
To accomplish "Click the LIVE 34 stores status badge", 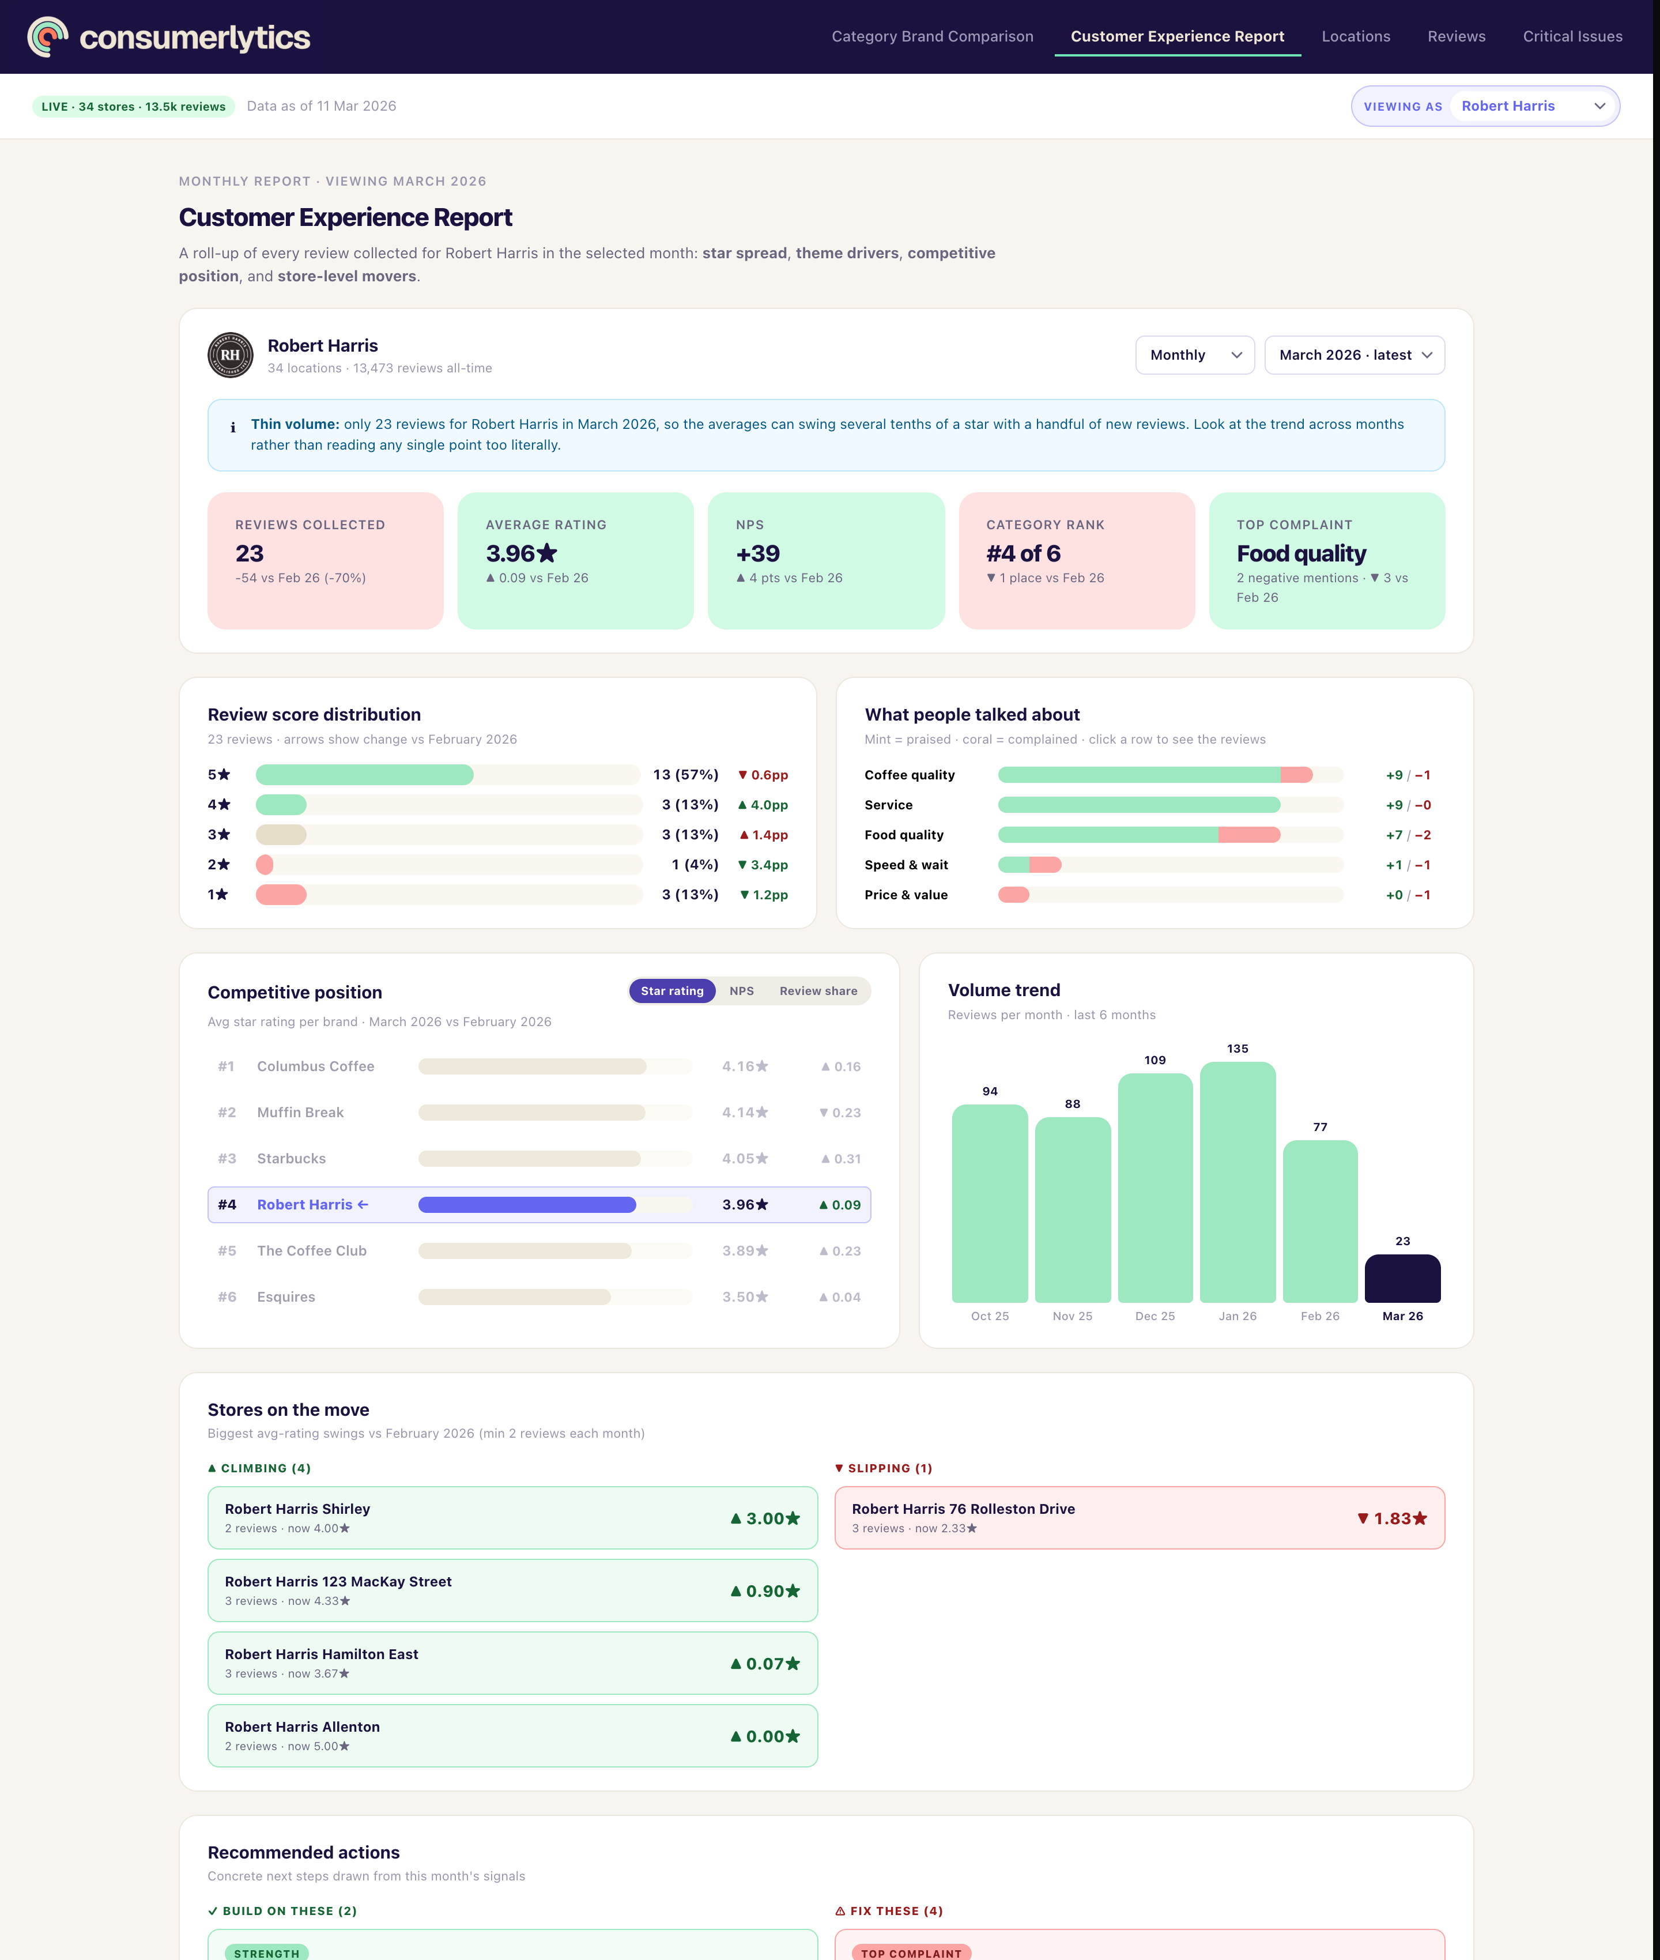I will pos(134,106).
